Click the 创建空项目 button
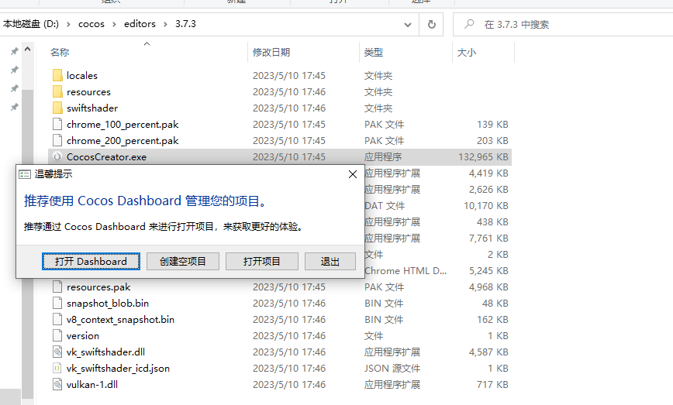673x405 pixels. pyautogui.click(x=183, y=261)
